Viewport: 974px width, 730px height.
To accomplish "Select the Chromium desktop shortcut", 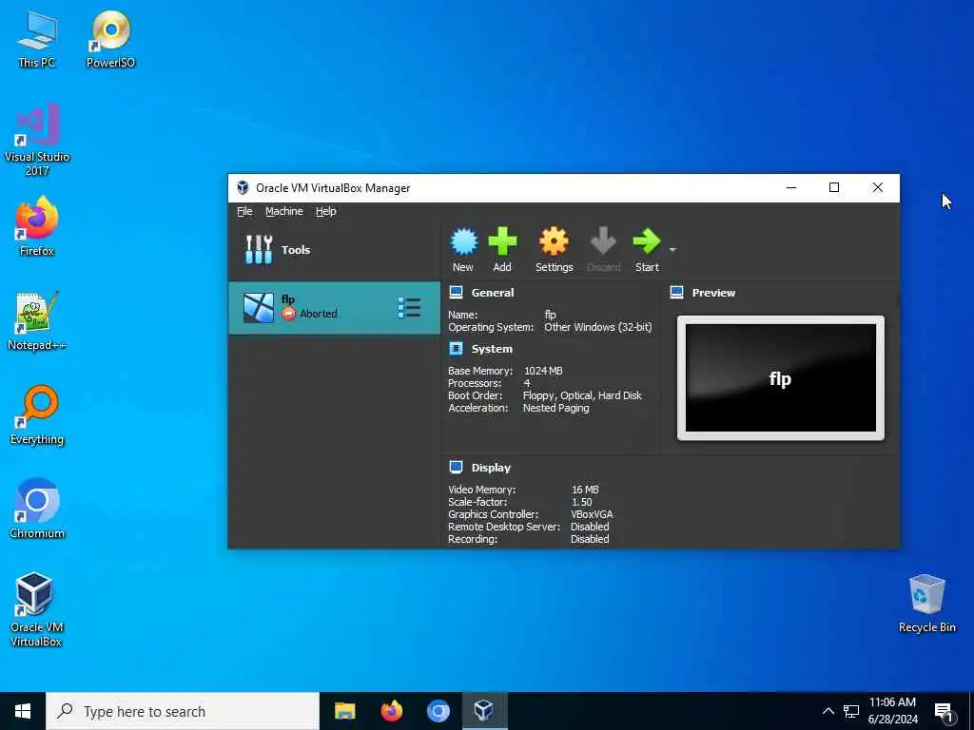I will coord(37,509).
